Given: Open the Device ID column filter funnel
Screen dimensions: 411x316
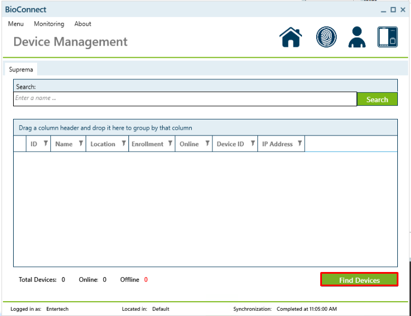Looking at the screenshot, I should [x=252, y=144].
